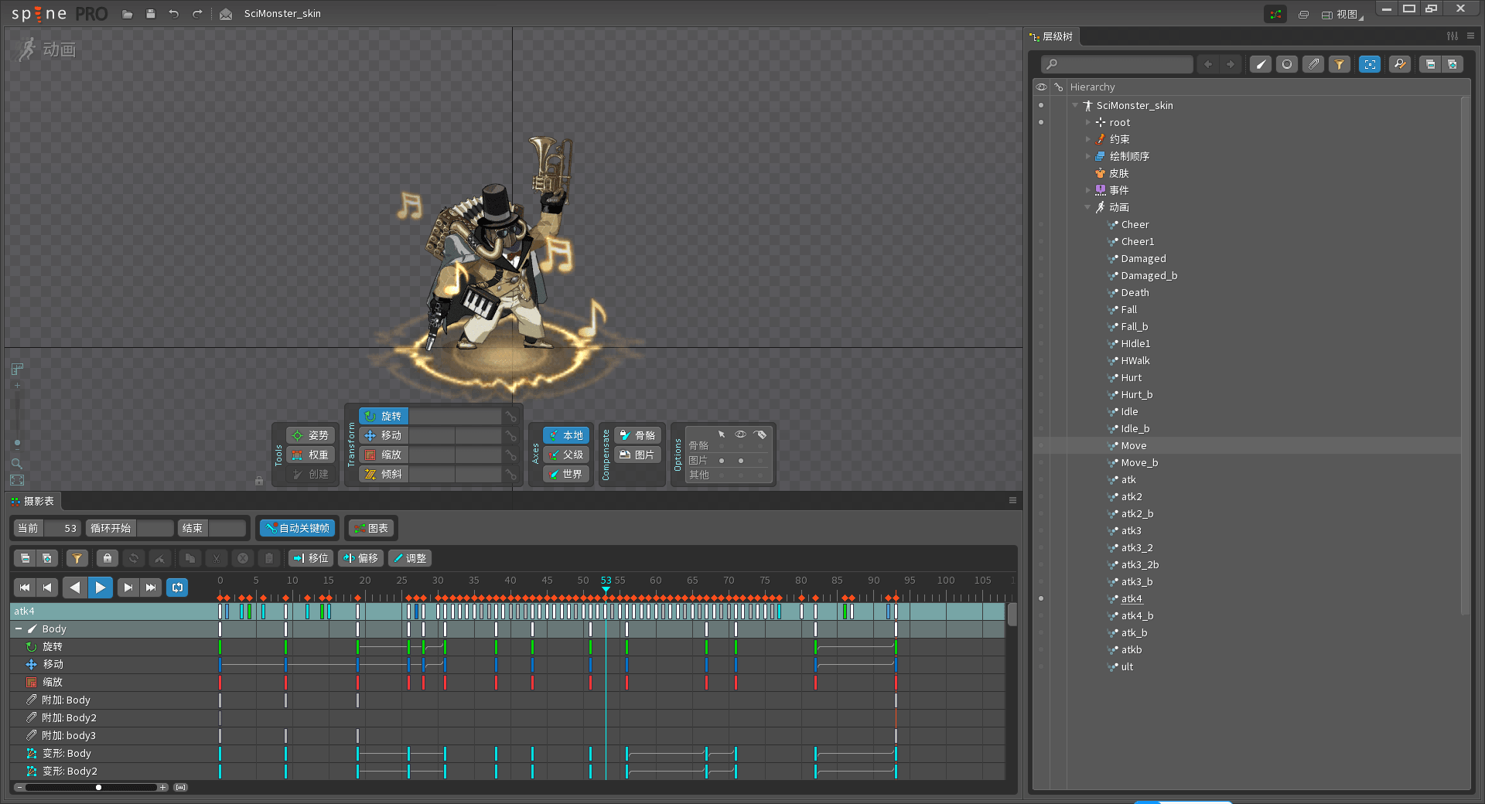Switch to the 层级树 tab
This screenshot has height=804, width=1485.
point(1052,36)
